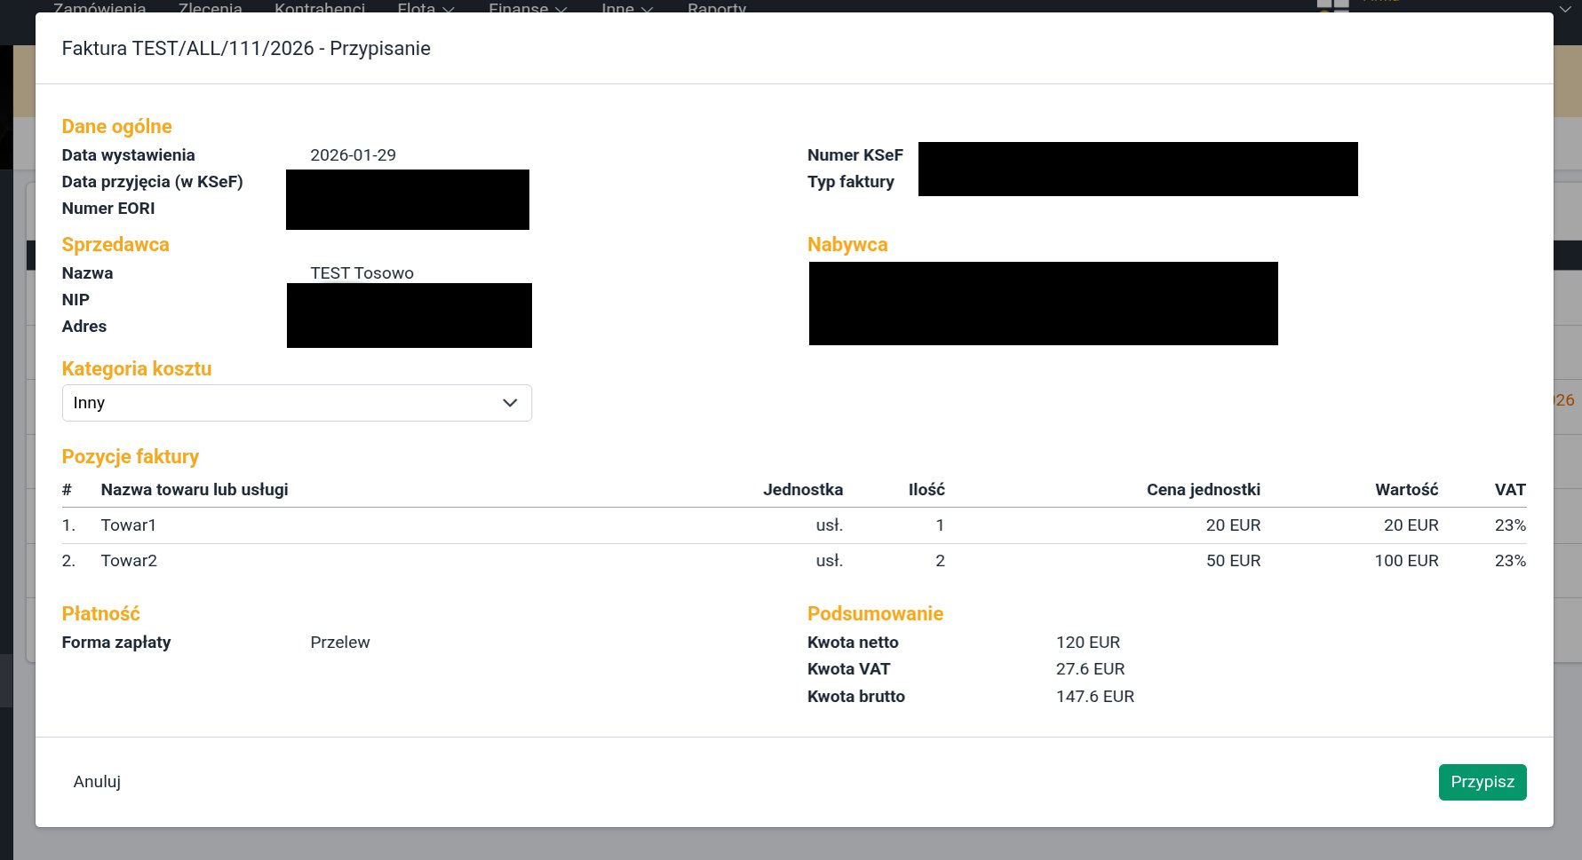Screen dimensions: 1582x860
Task: Expand the Kategoria kosztu dropdown arrow
Action: point(510,403)
